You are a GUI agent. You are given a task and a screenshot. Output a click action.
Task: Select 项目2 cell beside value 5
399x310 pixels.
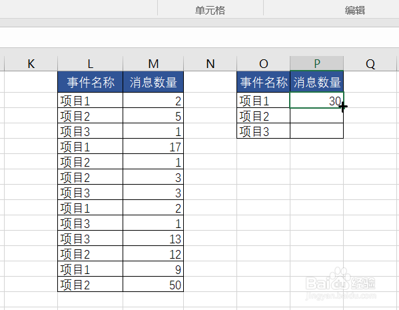pyautogui.click(x=91, y=115)
